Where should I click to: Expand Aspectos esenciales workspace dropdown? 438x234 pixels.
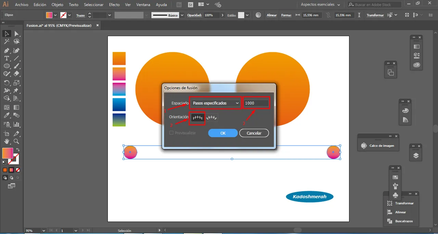(x=320, y=5)
